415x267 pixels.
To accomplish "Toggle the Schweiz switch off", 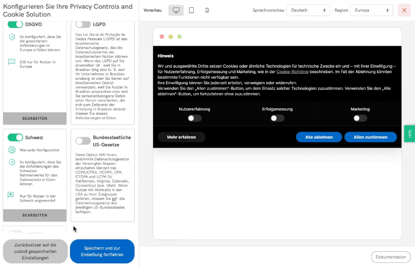I will [15, 137].
